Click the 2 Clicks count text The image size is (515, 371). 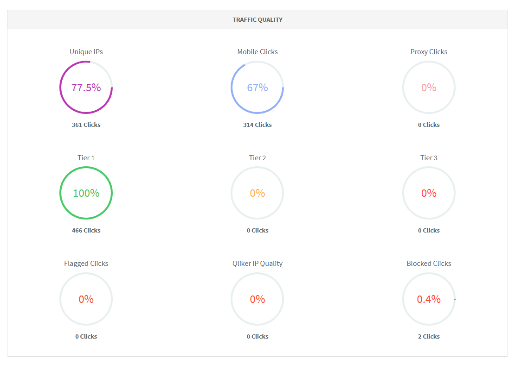(x=429, y=336)
